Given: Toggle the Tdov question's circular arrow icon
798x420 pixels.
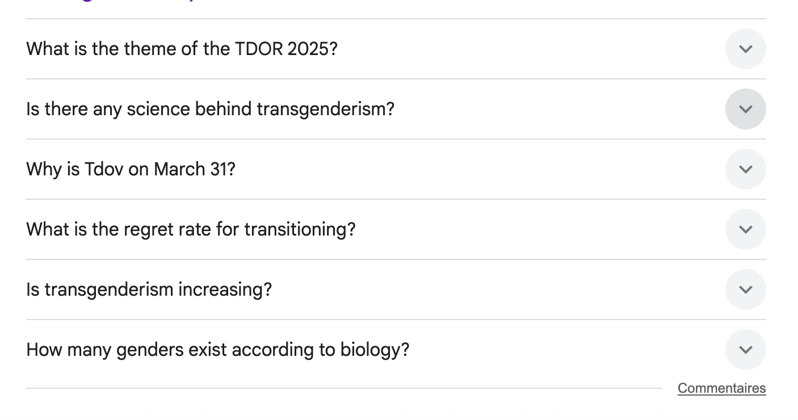Looking at the screenshot, I should (745, 169).
